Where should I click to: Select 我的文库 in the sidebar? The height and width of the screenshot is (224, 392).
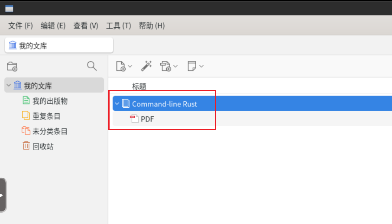tap(54, 85)
